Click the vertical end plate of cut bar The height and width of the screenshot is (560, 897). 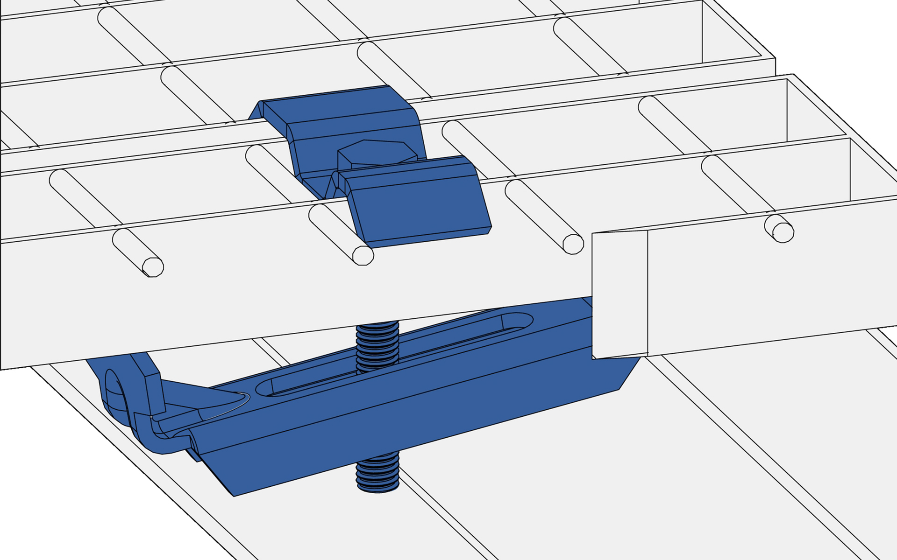(619, 294)
